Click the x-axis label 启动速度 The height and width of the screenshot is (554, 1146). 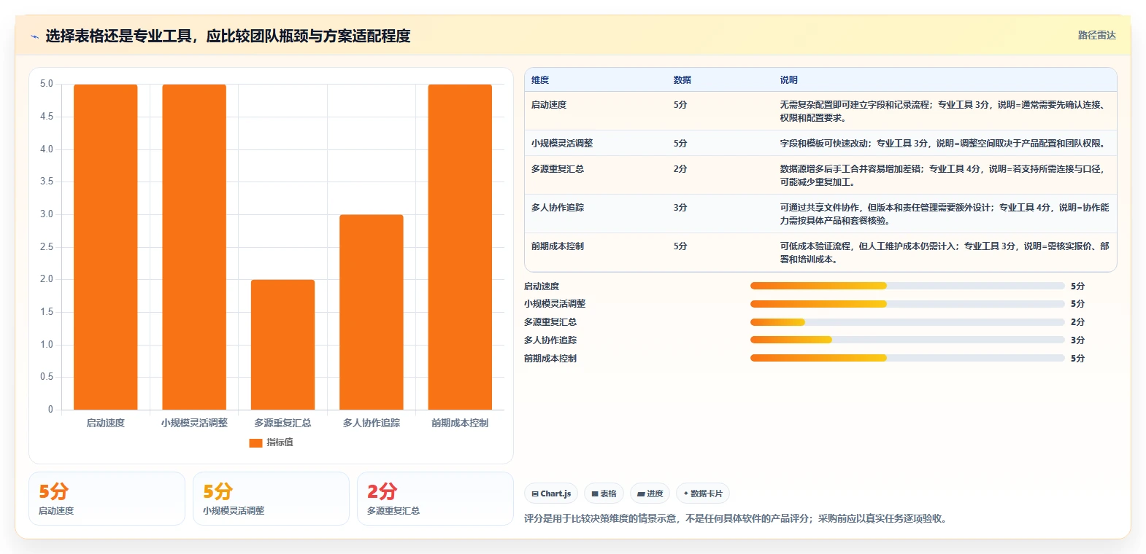(106, 423)
